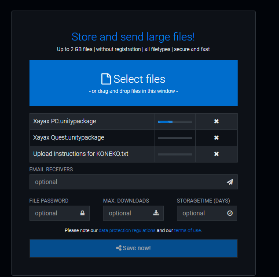Focus the File Password field
This screenshot has width=279, height=277.
click(x=59, y=213)
